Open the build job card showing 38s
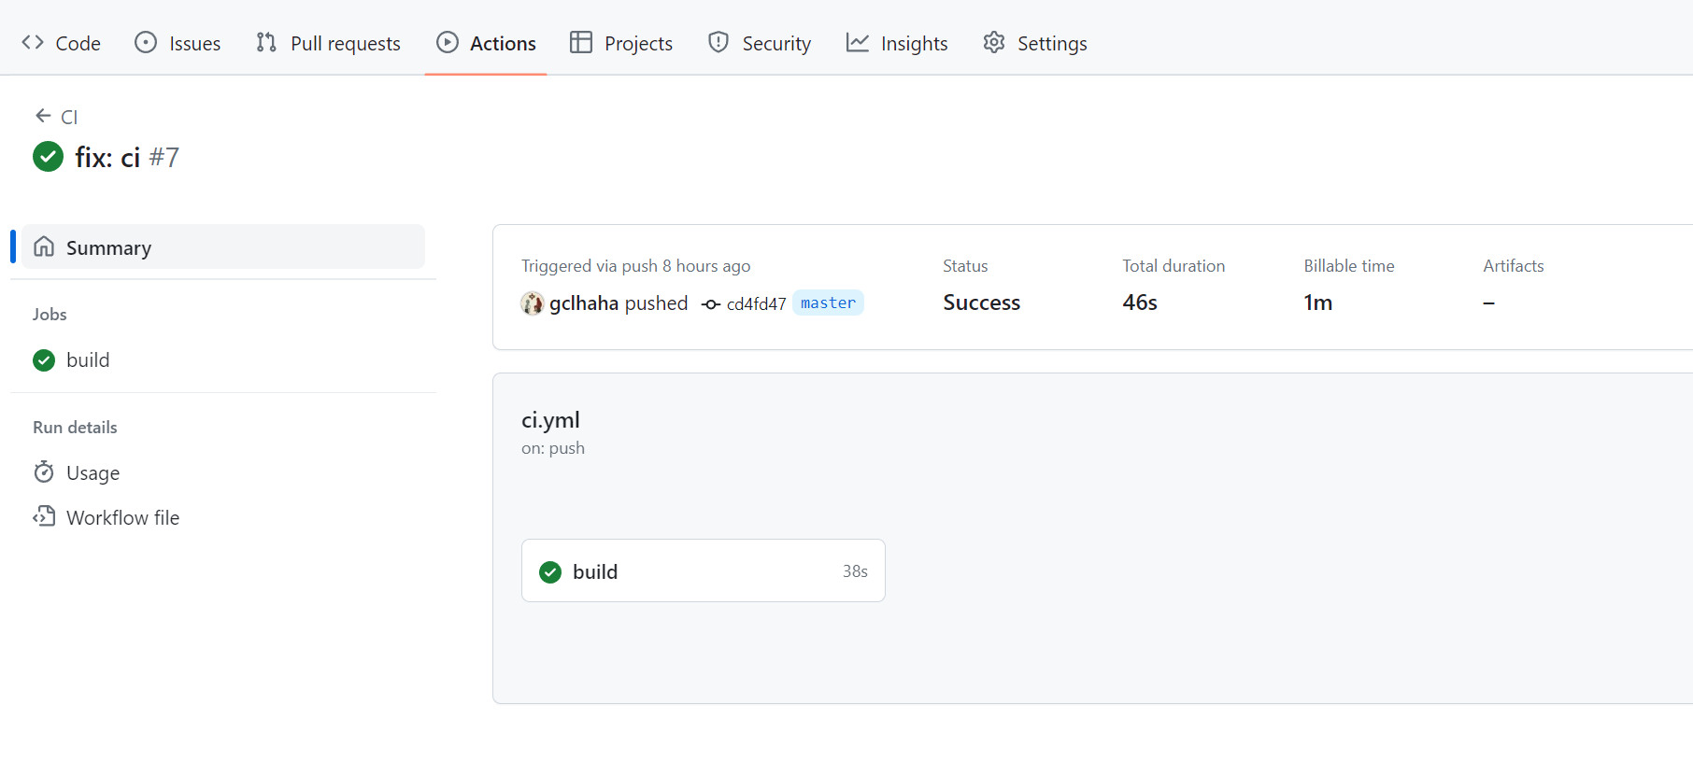Screen dimensions: 1693x760 point(703,571)
